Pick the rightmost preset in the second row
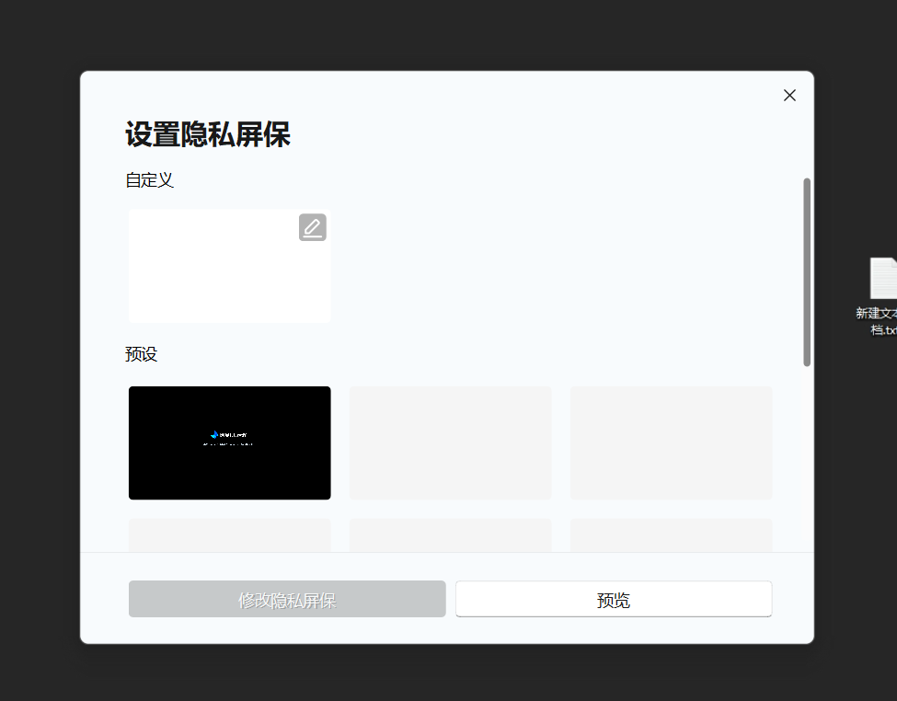This screenshot has height=701, width=897. (671, 535)
